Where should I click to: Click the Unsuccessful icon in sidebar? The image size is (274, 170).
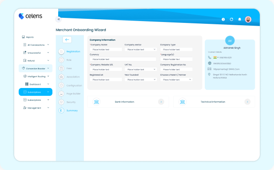point(25,53)
